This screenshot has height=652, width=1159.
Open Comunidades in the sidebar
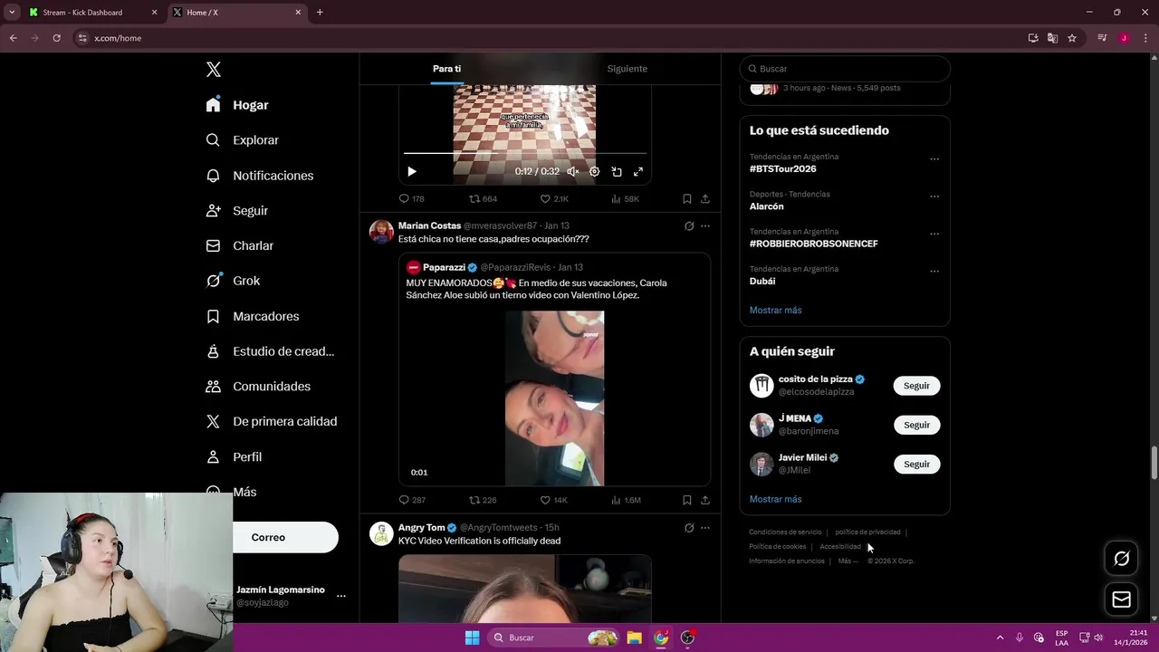click(258, 386)
